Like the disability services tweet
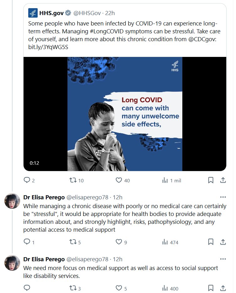 [119, 288]
